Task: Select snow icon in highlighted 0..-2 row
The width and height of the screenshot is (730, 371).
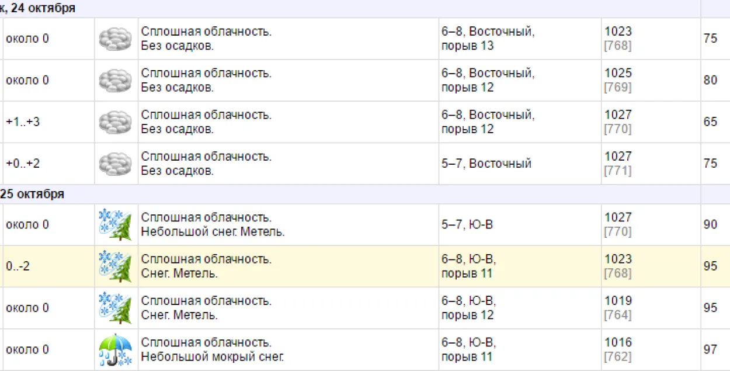Action: (x=115, y=266)
